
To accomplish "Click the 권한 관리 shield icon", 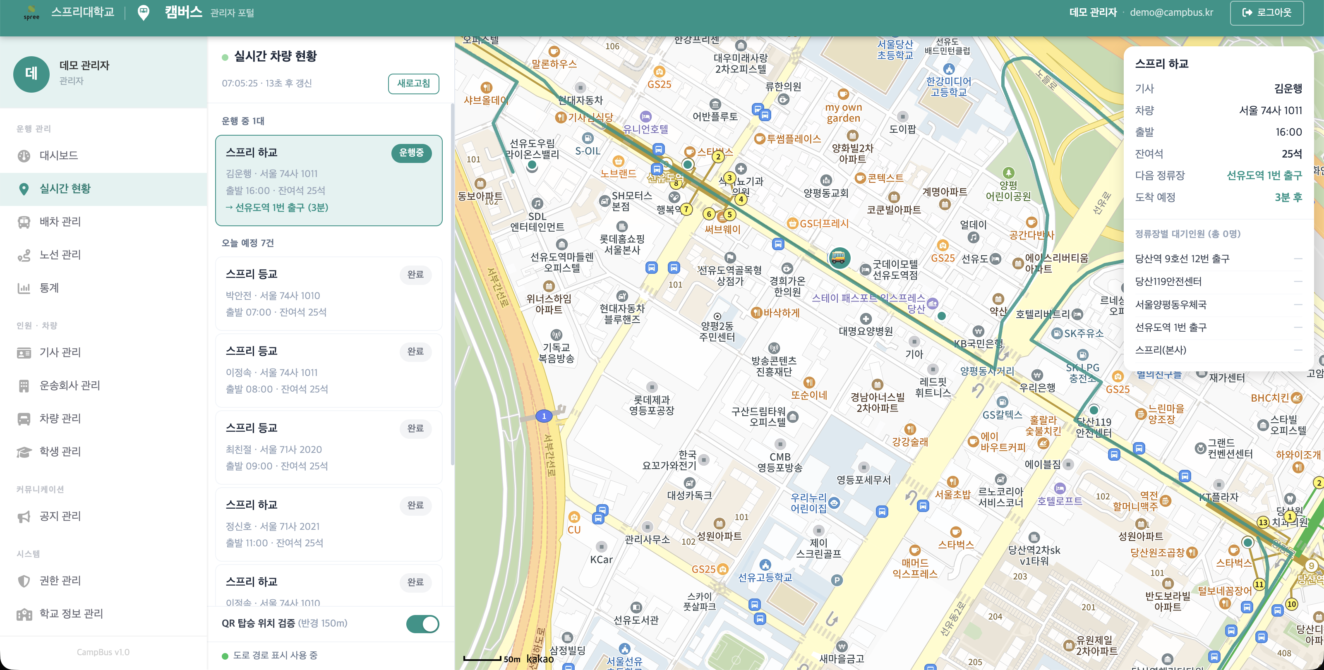I will [x=24, y=581].
